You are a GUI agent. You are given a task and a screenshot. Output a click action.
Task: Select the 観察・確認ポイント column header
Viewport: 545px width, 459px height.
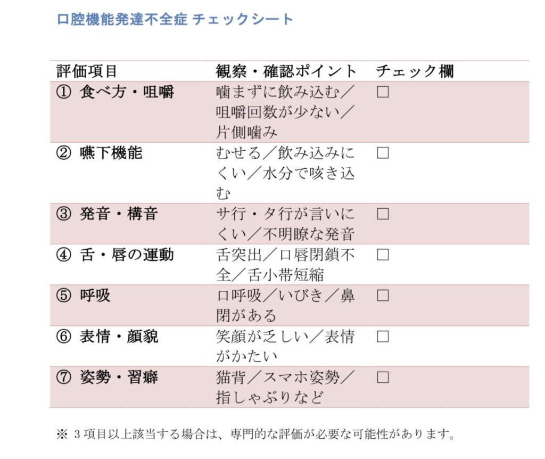click(x=286, y=71)
